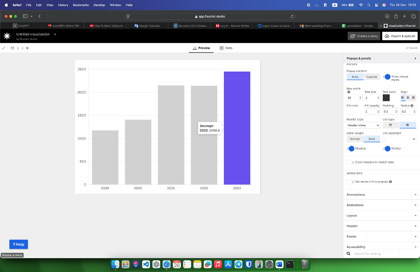Expand the Footer section
The height and width of the screenshot is (272, 420).
click(381, 236)
